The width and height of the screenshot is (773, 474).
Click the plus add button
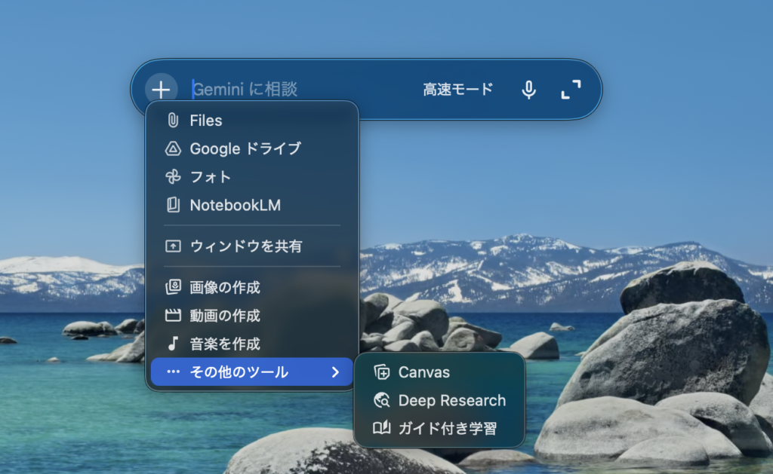point(161,90)
